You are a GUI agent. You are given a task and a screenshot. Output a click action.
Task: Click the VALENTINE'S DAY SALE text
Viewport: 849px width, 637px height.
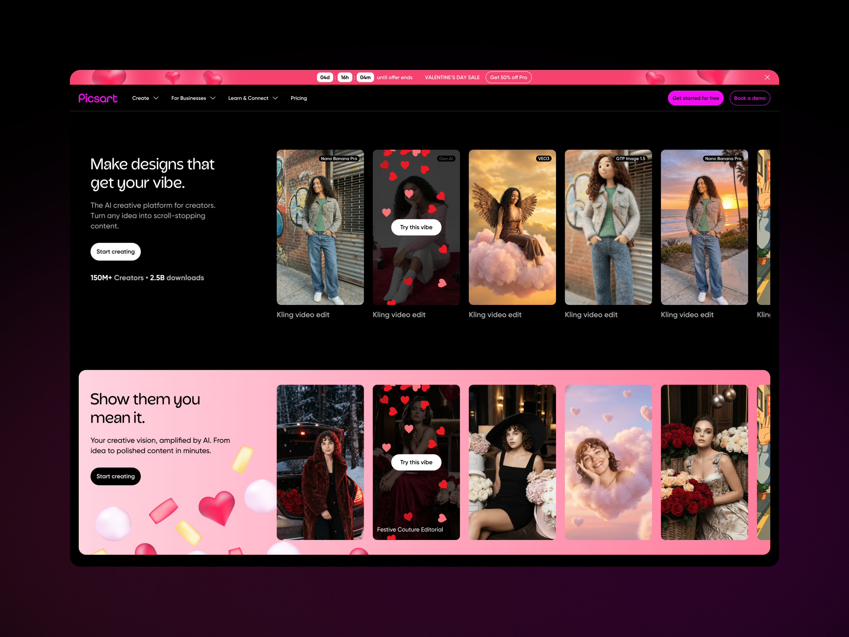tap(452, 77)
